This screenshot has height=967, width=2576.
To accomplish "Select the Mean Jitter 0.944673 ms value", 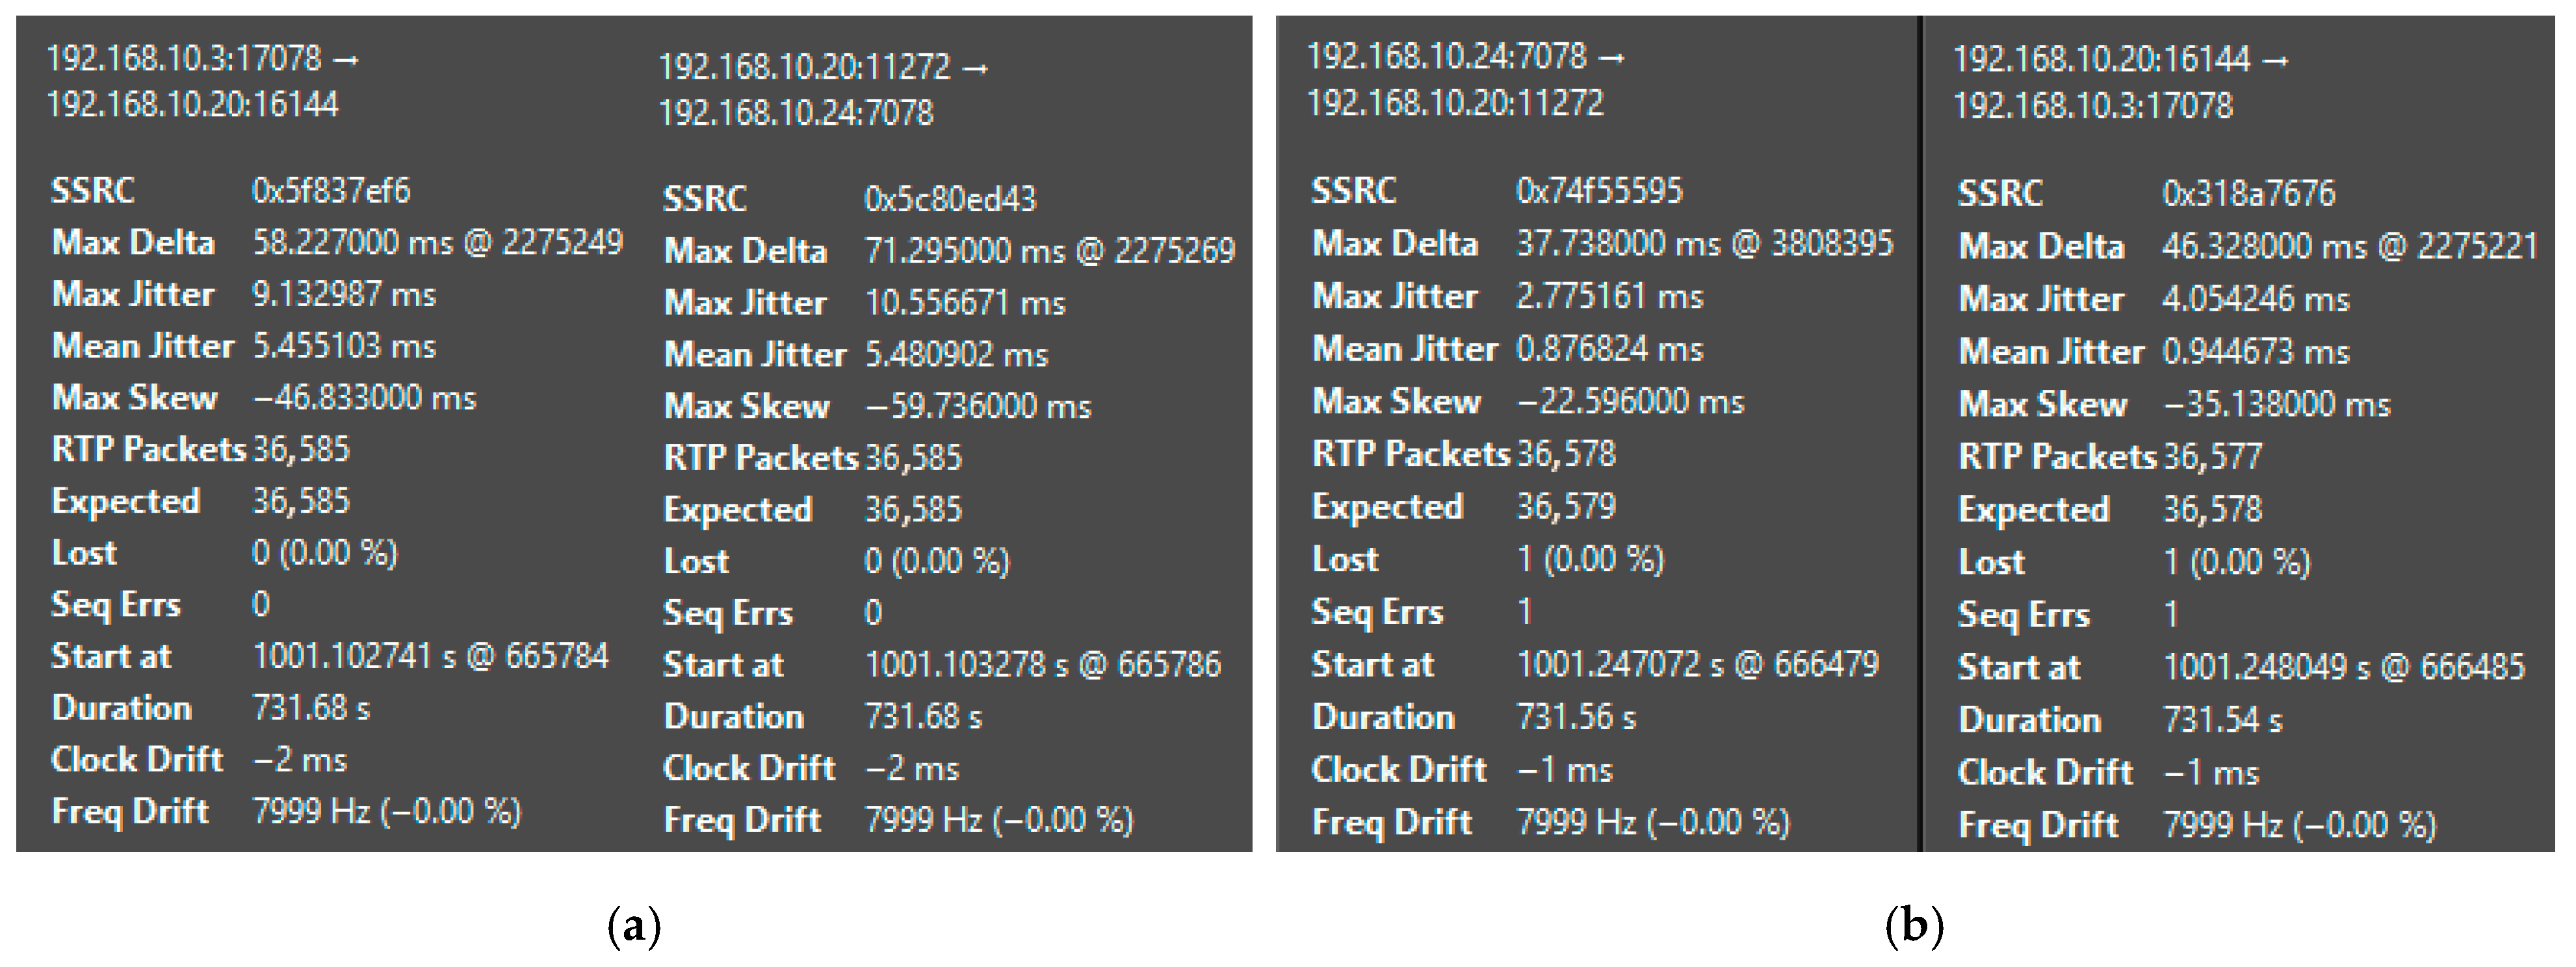I will (2255, 351).
